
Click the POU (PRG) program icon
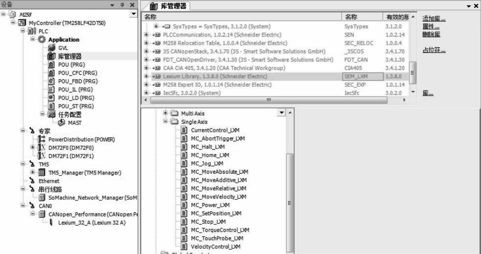pos(52,64)
